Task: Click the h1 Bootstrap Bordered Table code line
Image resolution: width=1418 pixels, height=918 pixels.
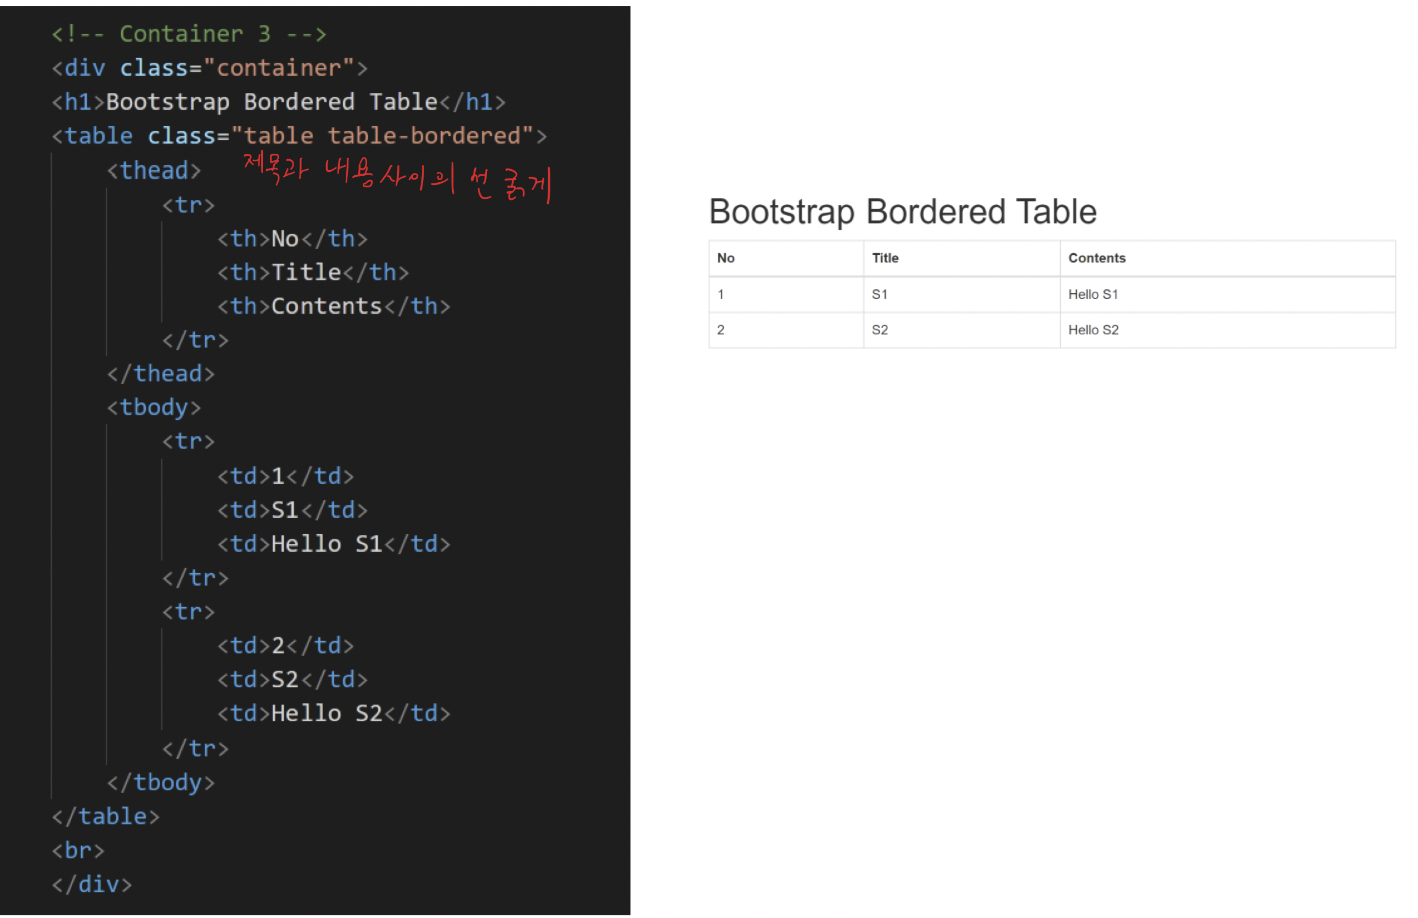Action: pyautogui.click(x=278, y=102)
